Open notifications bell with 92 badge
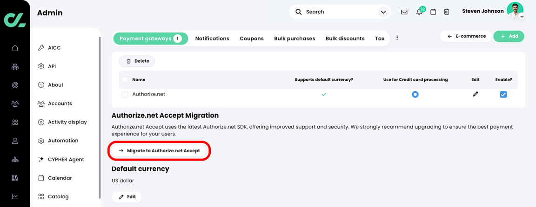The width and height of the screenshot is (536, 207). [x=419, y=12]
